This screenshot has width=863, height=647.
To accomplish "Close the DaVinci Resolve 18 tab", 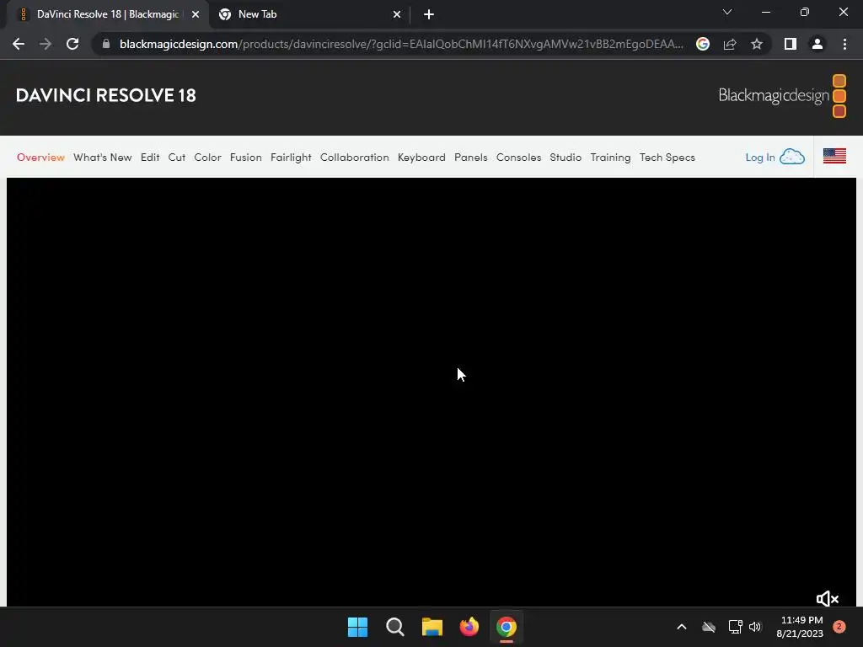I will coord(196,14).
